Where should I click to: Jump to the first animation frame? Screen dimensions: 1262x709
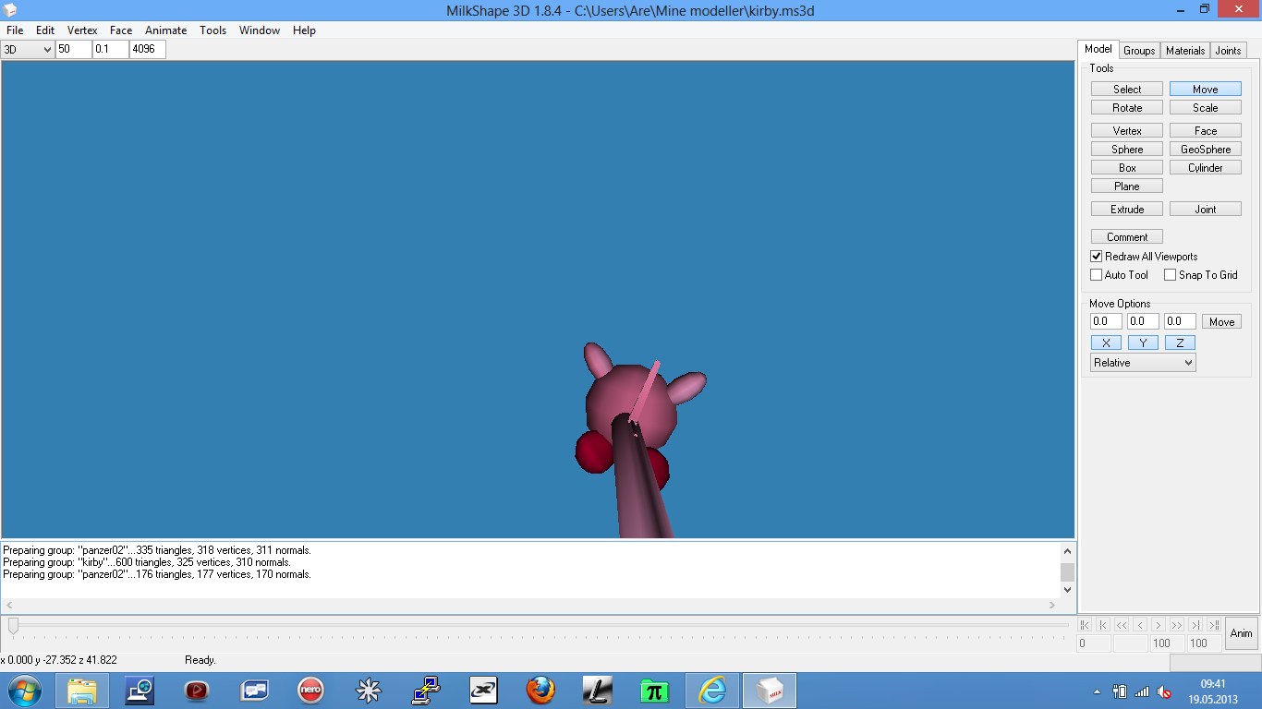tap(1086, 625)
